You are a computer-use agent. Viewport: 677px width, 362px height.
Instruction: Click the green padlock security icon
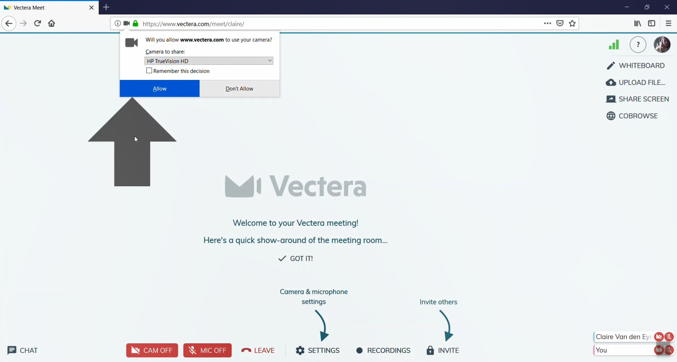coord(135,24)
